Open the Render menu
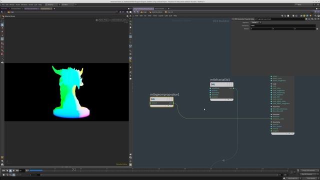 tap(12, 4)
